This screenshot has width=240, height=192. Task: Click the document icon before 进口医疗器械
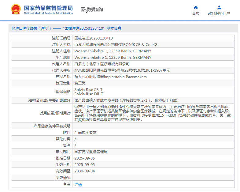pos(13,28)
